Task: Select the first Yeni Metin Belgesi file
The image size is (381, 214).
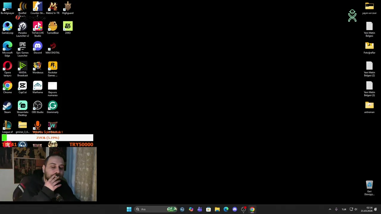Action: point(369,29)
